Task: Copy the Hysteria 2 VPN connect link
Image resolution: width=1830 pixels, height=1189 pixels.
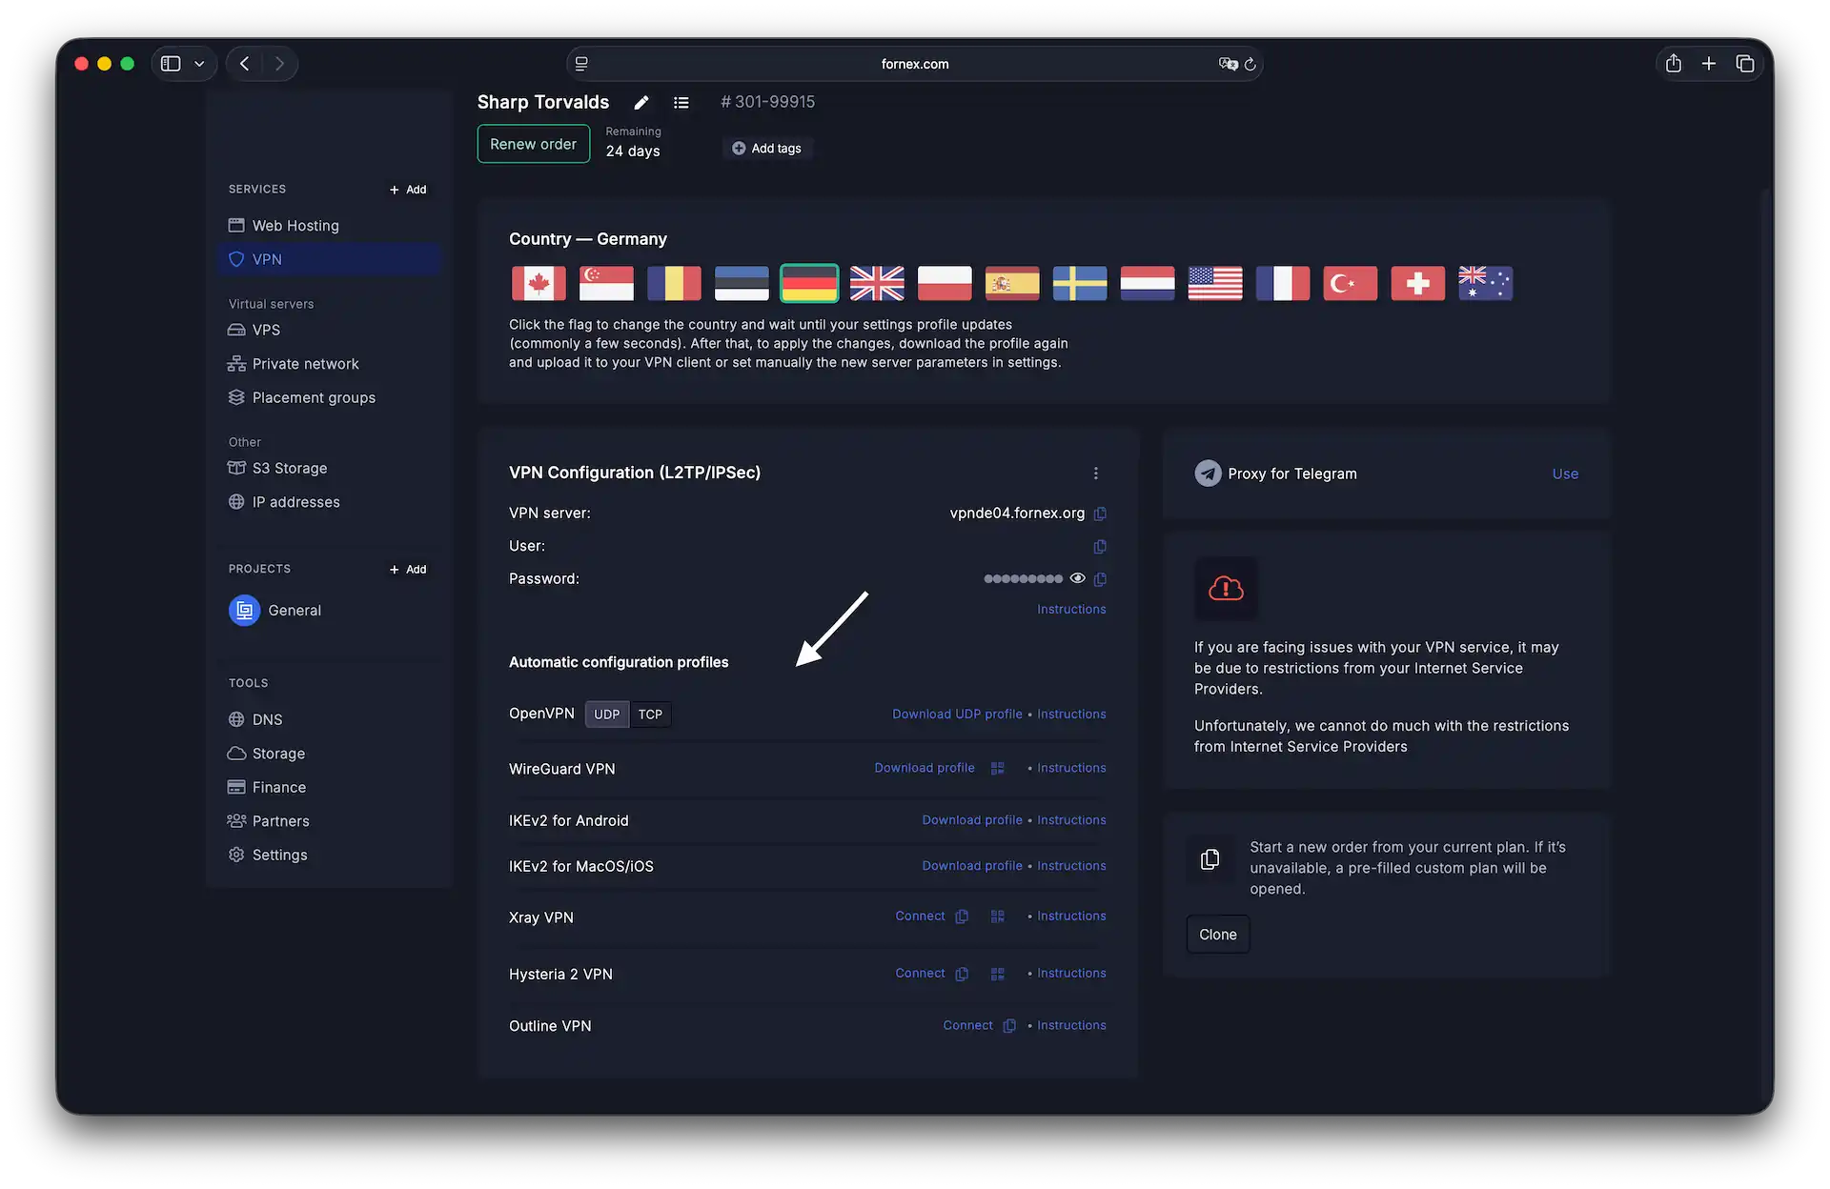Action: click(962, 974)
